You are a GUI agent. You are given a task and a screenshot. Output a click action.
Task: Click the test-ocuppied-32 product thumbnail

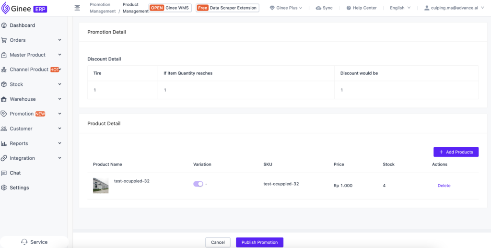101,186
